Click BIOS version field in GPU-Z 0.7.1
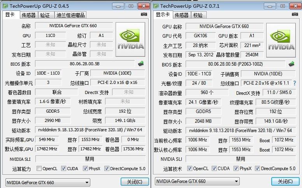Image resolution: width=302 pixels, height=188 pixels. [x=235, y=64]
